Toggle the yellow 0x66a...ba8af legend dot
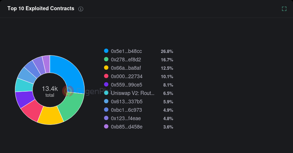 coord(106,68)
